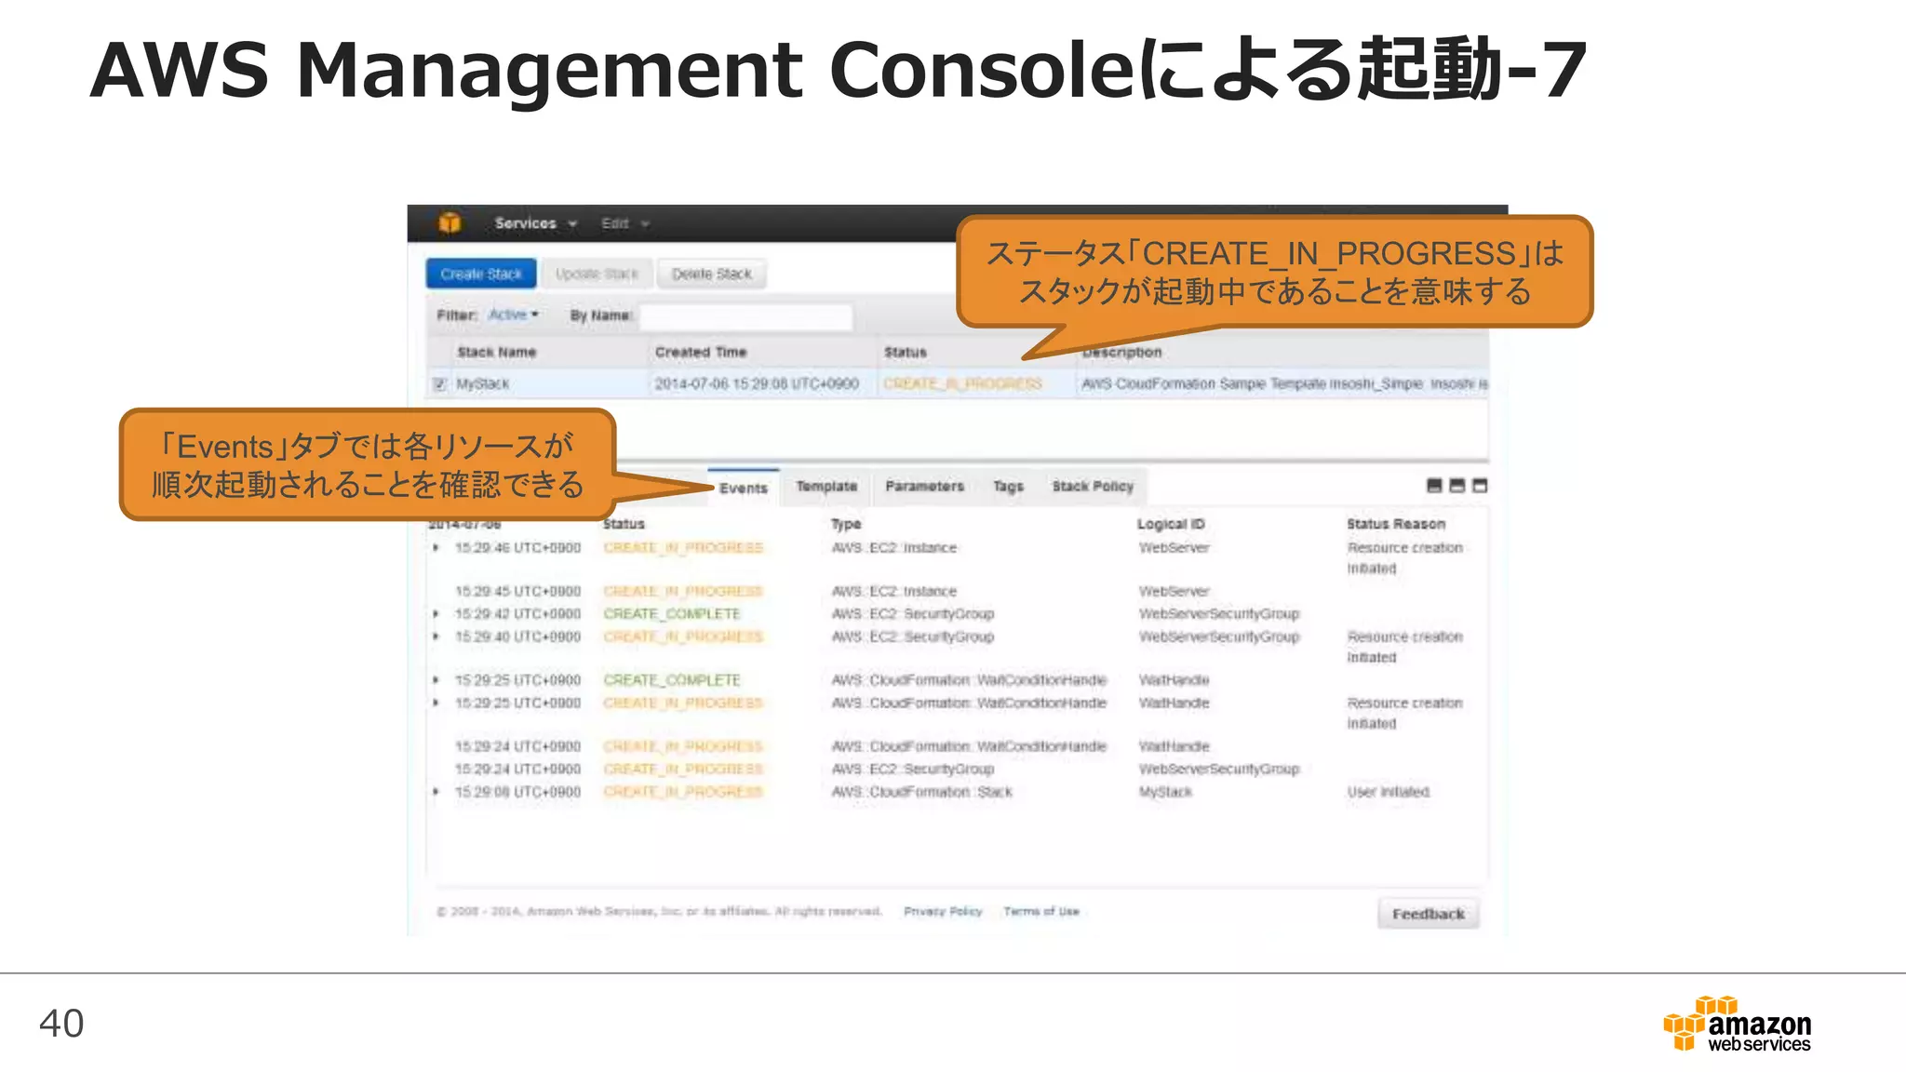Screen dimensions: 1906x1072
Task: Expand the 15:29:25 CREATE_IN_PROGRESS WaitHandle event
Action: click(436, 703)
